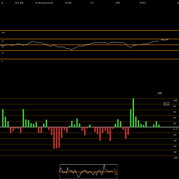Viewport: 179px width, 179px height.
Task: Click the 30 level label on RSI axis
Action: 3,53
